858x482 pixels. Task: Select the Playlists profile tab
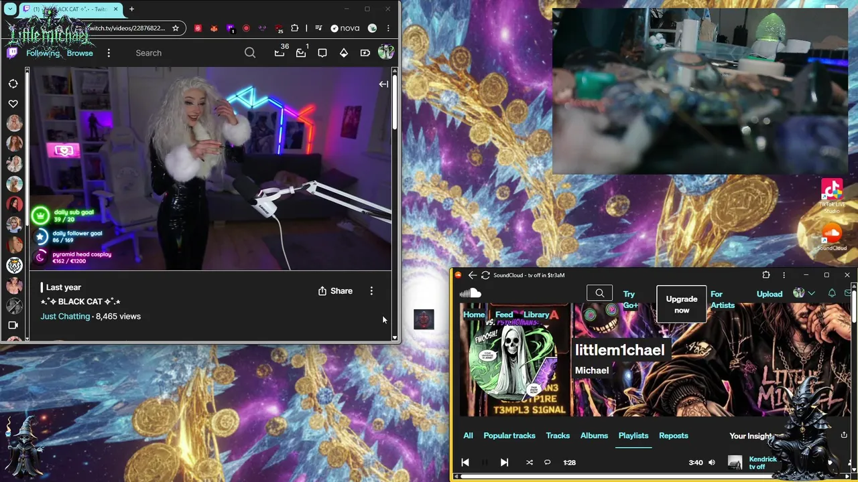(633, 436)
